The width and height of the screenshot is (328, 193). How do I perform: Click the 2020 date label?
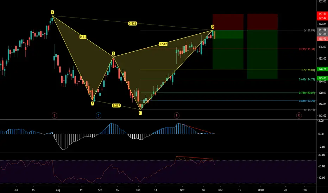pos(261,190)
